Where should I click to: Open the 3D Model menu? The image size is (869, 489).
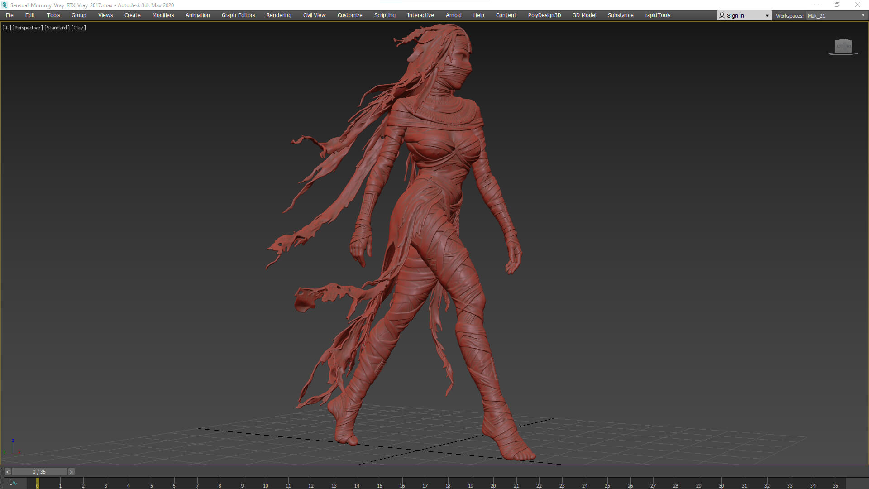pyautogui.click(x=585, y=15)
